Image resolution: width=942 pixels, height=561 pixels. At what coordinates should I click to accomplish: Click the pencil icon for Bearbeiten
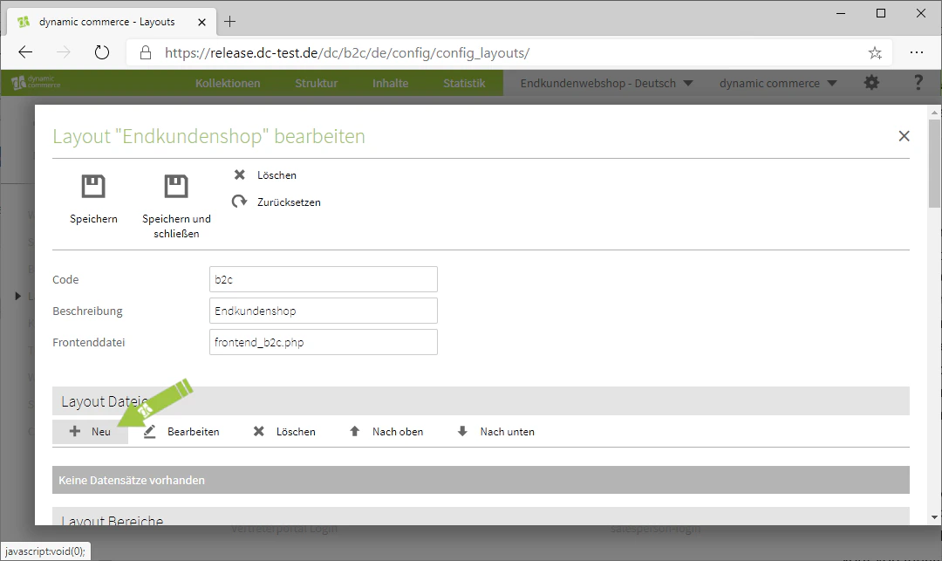click(x=150, y=431)
